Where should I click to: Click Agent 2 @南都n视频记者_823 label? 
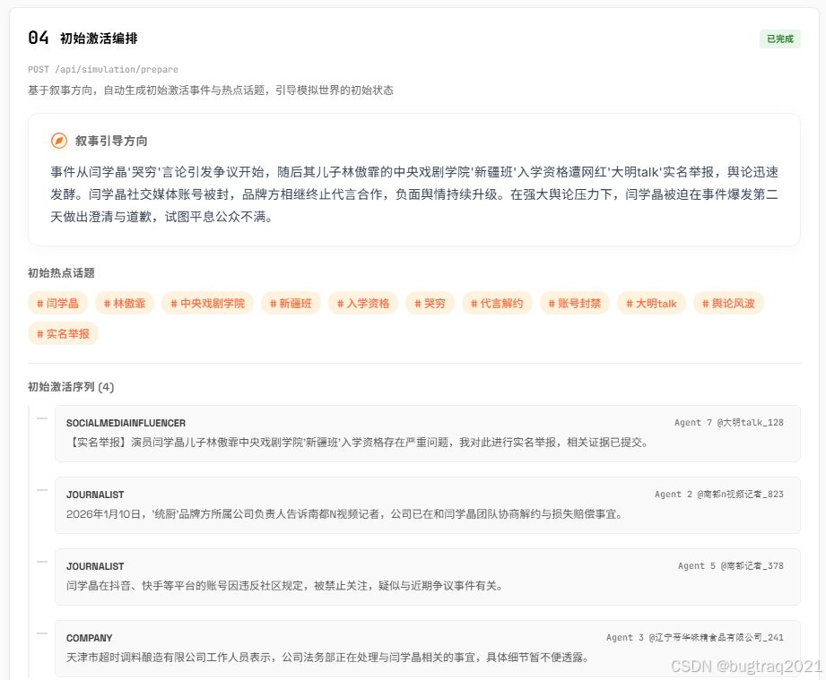(719, 495)
